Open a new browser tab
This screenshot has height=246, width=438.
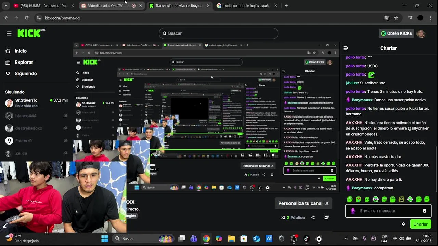[286, 6]
